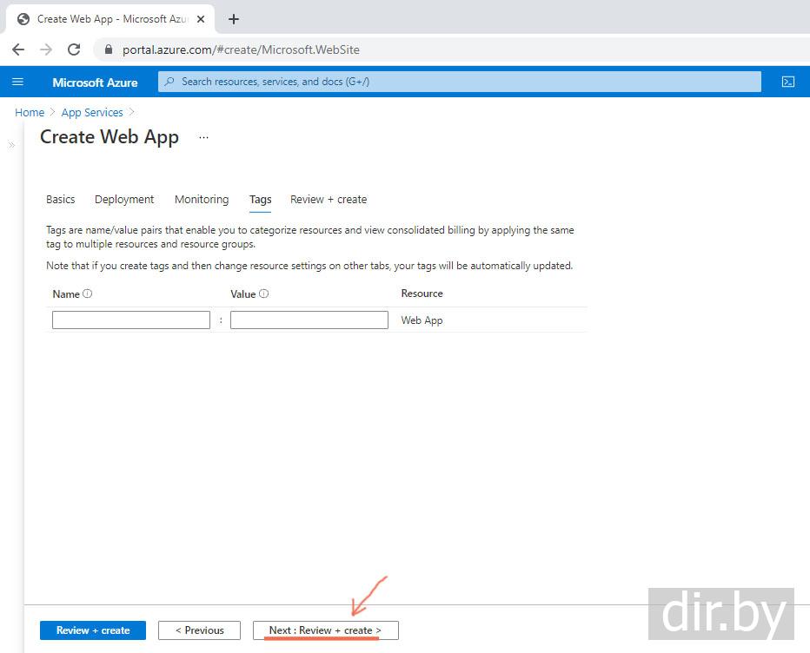Open a new browser tab

tap(234, 18)
